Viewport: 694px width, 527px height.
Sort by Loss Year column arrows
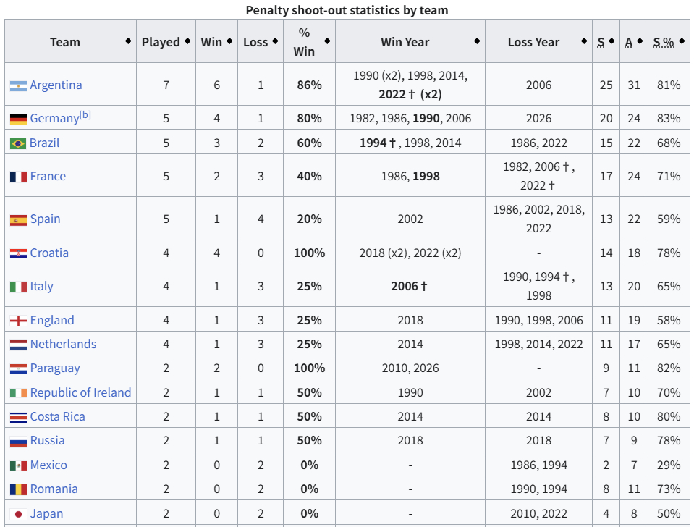click(x=584, y=41)
